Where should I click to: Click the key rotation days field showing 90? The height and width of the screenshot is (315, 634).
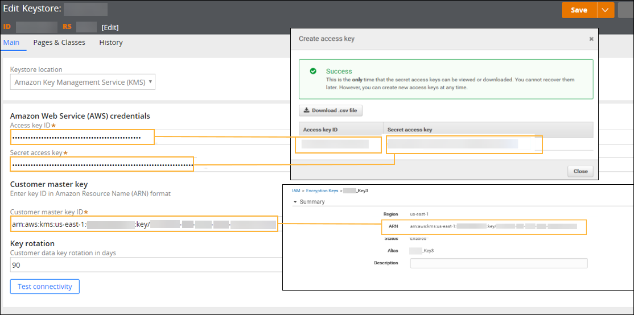146,265
